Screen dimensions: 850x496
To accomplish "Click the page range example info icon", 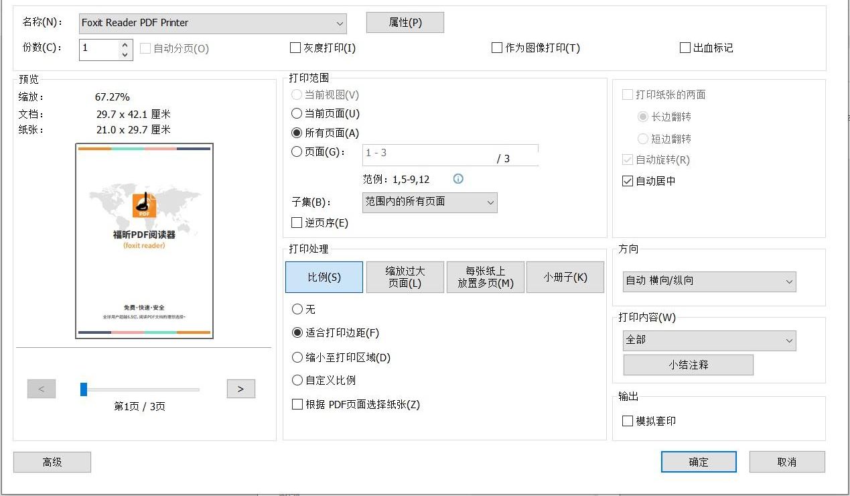I will point(457,179).
